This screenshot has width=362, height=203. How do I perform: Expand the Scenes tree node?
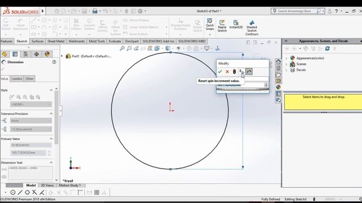(x=287, y=64)
